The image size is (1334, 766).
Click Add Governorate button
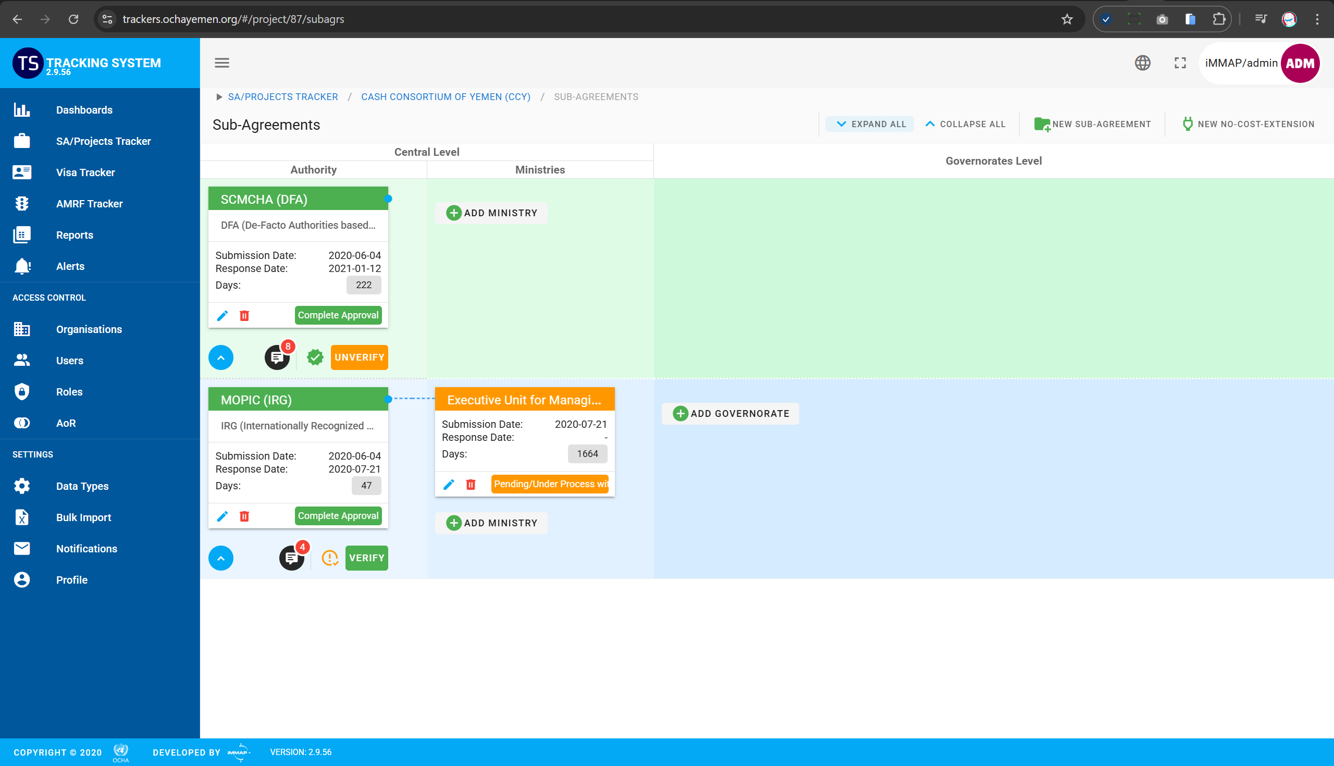point(731,414)
